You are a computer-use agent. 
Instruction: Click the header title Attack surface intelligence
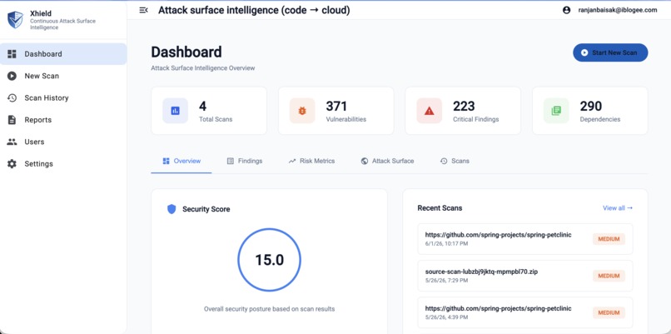pyautogui.click(x=254, y=10)
